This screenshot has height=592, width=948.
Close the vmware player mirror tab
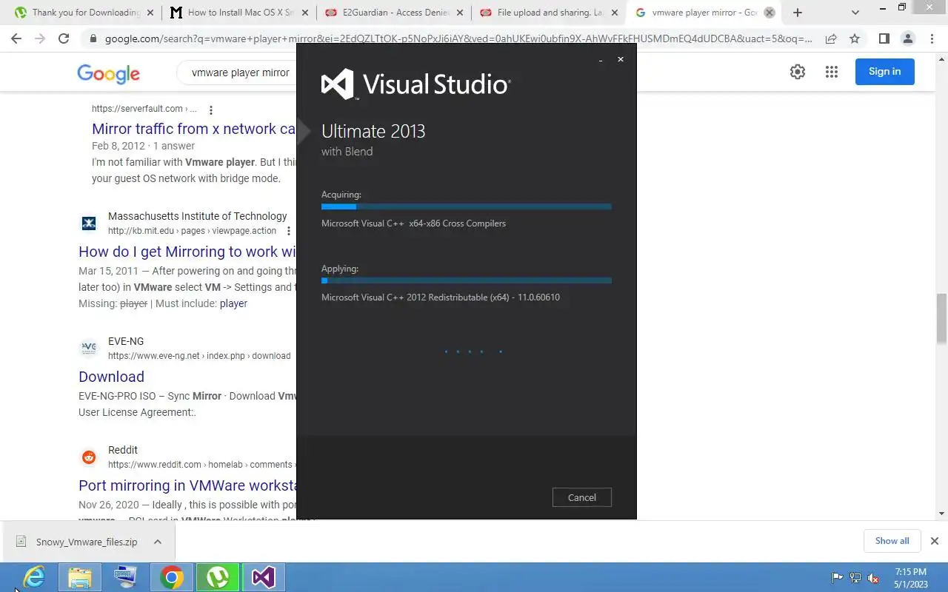pyautogui.click(x=770, y=13)
